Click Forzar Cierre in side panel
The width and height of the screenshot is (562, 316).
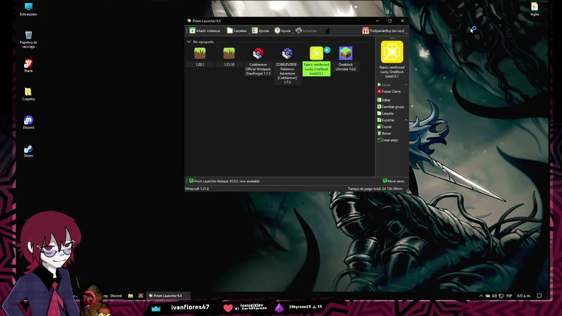pyautogui.click(x=389, y=91)
